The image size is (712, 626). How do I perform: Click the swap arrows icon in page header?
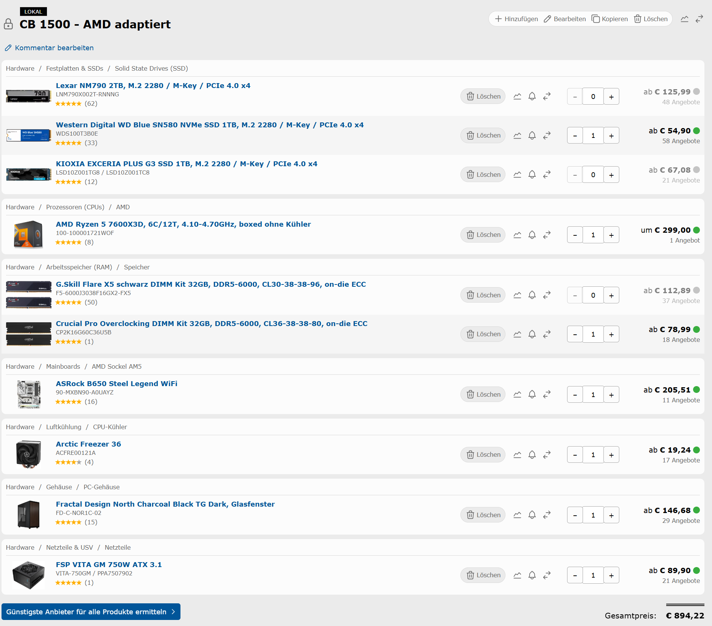(699, 19)
